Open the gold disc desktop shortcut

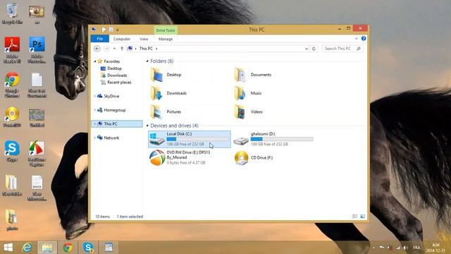[x=12, y=116]
